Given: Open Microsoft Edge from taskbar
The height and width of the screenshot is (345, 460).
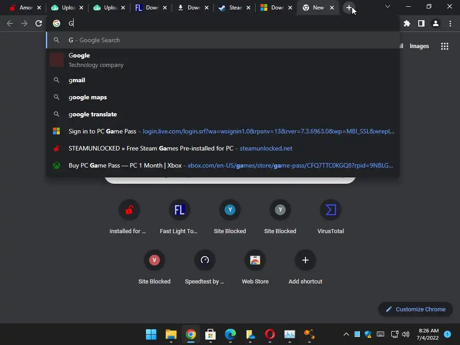Looking at the screenshot, I should [x=230, y=334].
